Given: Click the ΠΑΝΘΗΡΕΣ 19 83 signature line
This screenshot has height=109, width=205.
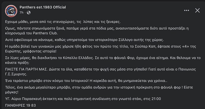Looking at the screenshot, I should click(x=20, y=105).
